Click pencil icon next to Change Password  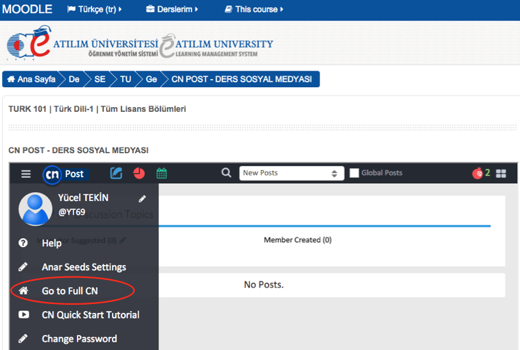click(23, 338)
